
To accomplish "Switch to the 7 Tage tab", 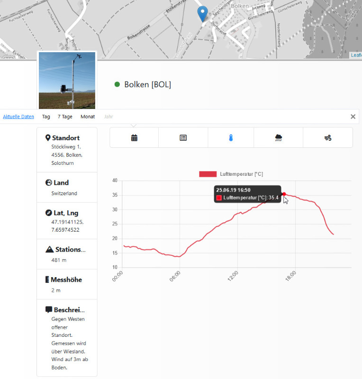I will coord(65,117).
